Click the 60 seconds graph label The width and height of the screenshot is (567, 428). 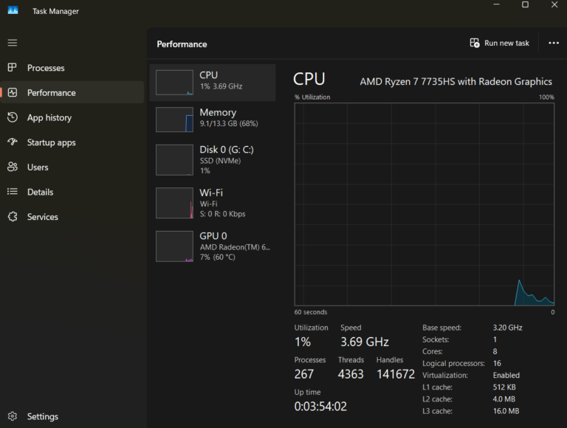[311, 312]
